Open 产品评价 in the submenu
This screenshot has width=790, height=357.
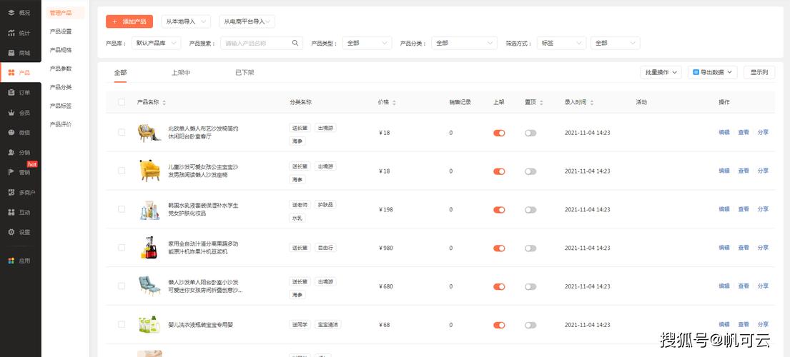coord(61,124)
